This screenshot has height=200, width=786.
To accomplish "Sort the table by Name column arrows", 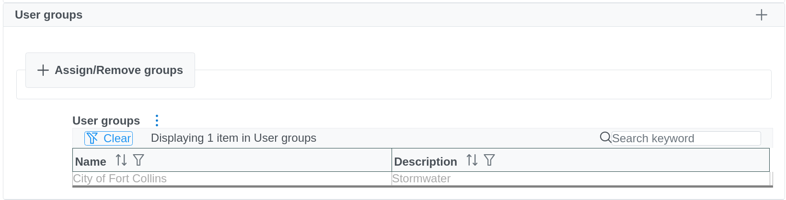I will pos(121,160).
